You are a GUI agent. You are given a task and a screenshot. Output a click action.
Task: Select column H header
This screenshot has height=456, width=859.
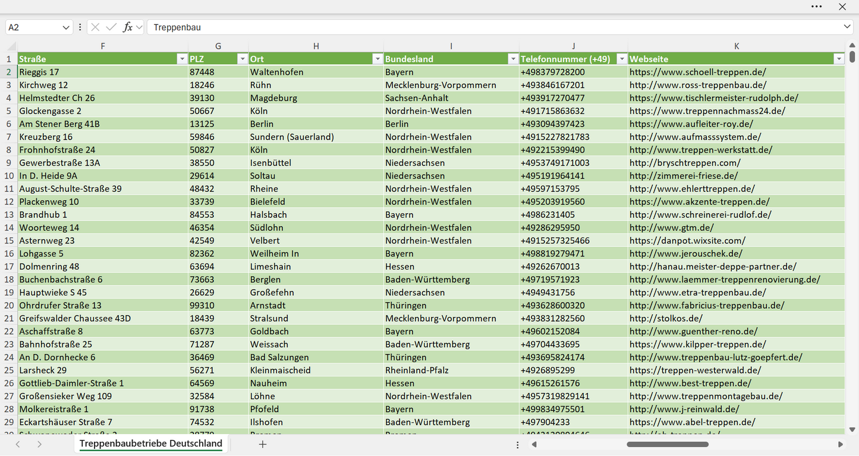coord(316,46)
